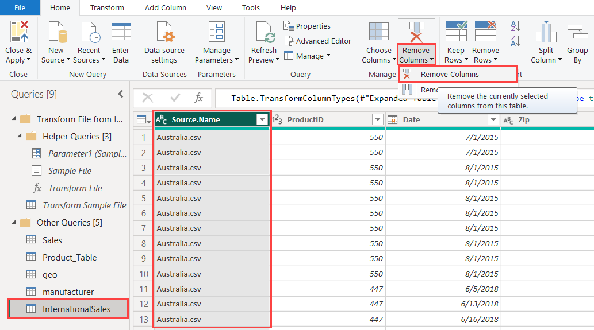Image resolution: width=594 pixels, height=330 pixels.
Task: Open the New Source icon
Action: 58,32
